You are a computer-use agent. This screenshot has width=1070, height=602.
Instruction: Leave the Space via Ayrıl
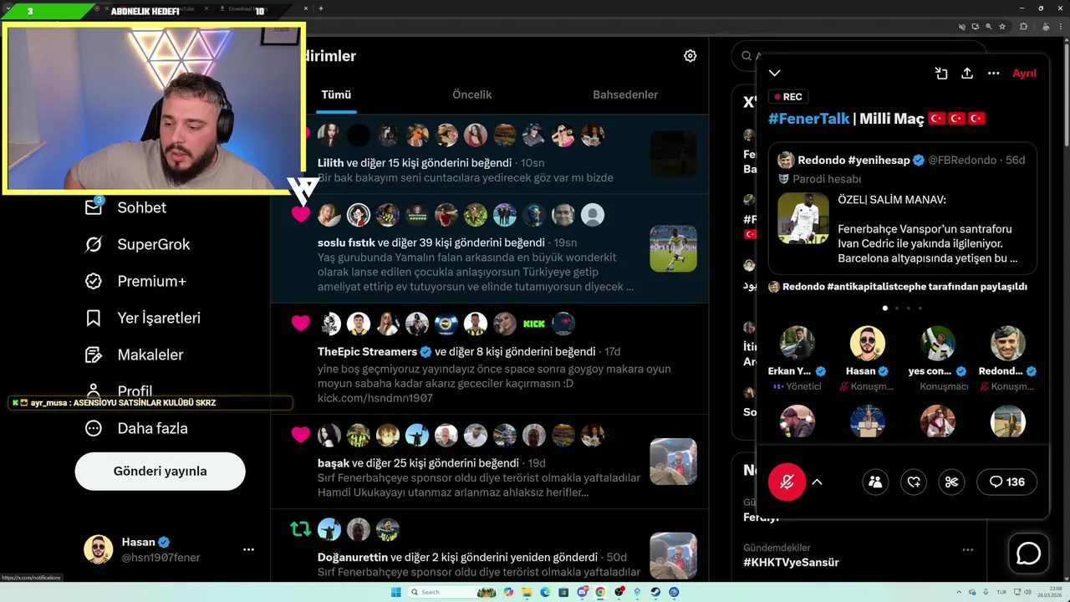click(x=1024, y=74)
